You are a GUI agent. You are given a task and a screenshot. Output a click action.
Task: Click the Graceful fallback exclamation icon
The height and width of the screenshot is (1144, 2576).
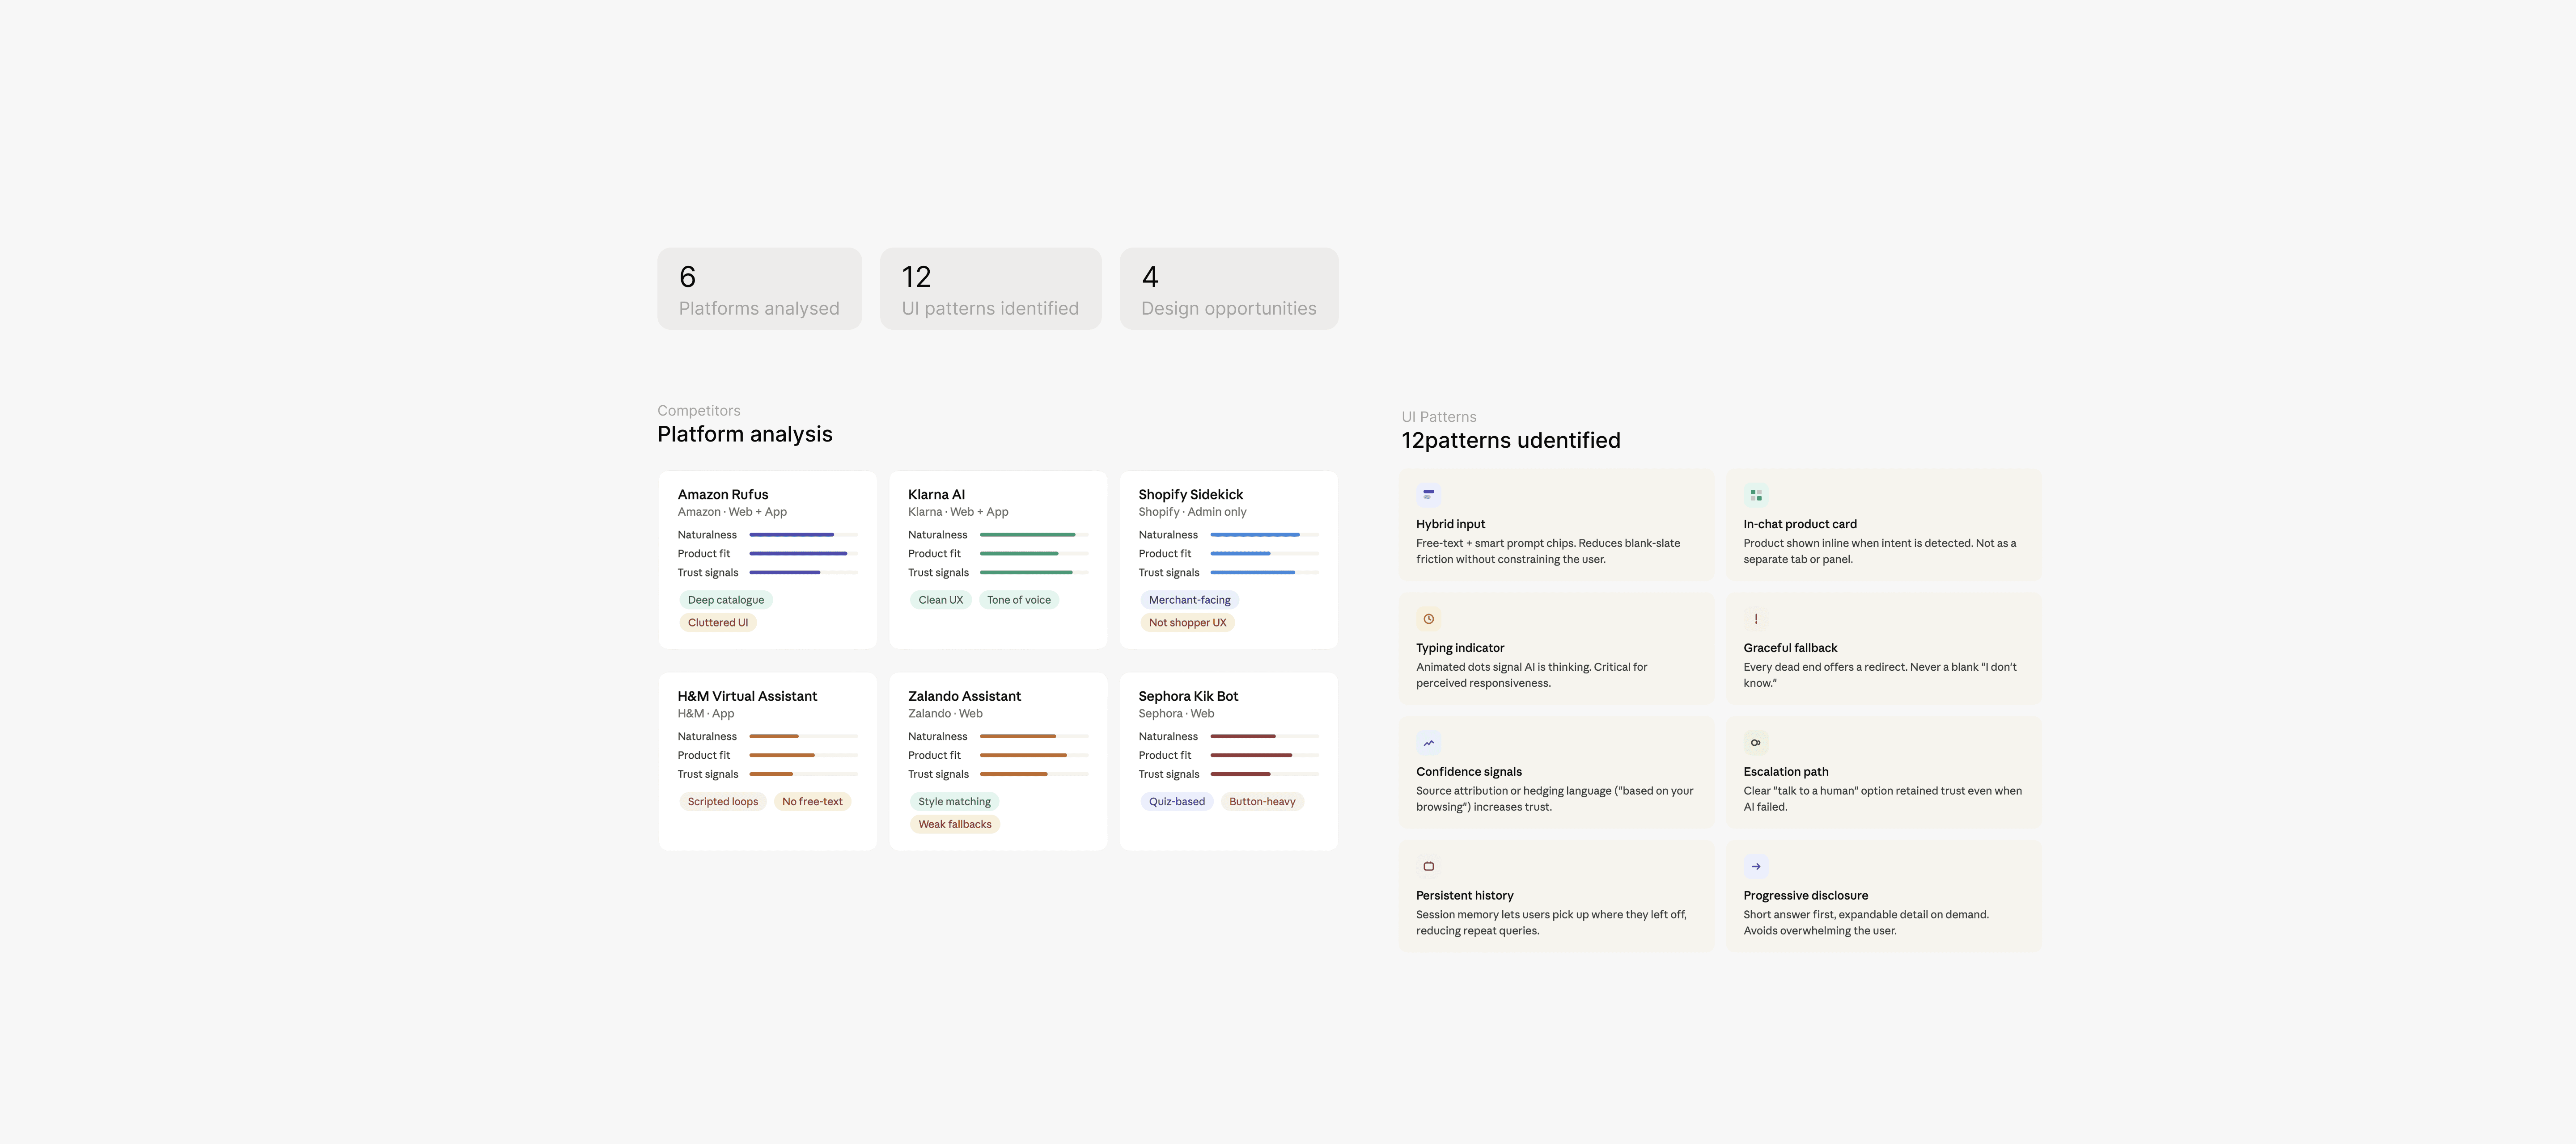click(x=1755, y=618)
